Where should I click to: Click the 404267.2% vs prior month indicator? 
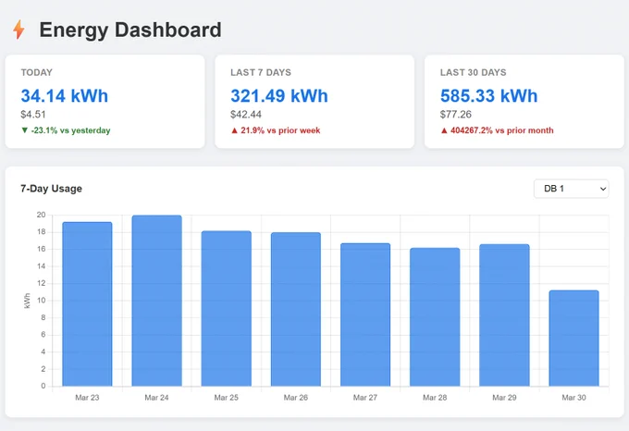pos(497,130)
